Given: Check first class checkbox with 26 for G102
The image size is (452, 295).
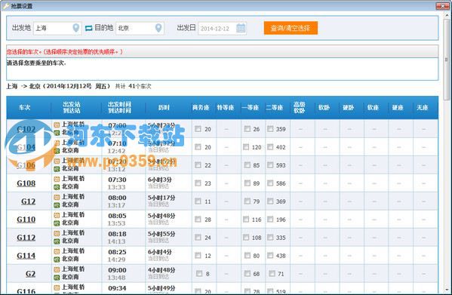Looking at the screenshot, I should (x=248, y=129).
